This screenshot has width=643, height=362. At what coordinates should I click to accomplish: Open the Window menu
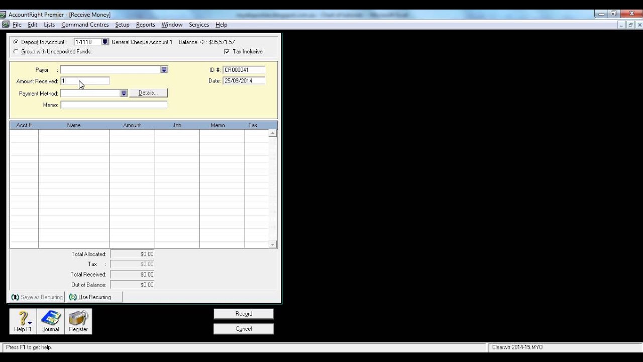(172, 25)
